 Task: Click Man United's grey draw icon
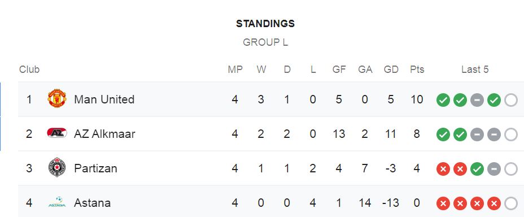[477, 99]
